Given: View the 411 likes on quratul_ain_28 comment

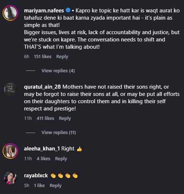Looking at the screenshot, I should click(45, 118).
